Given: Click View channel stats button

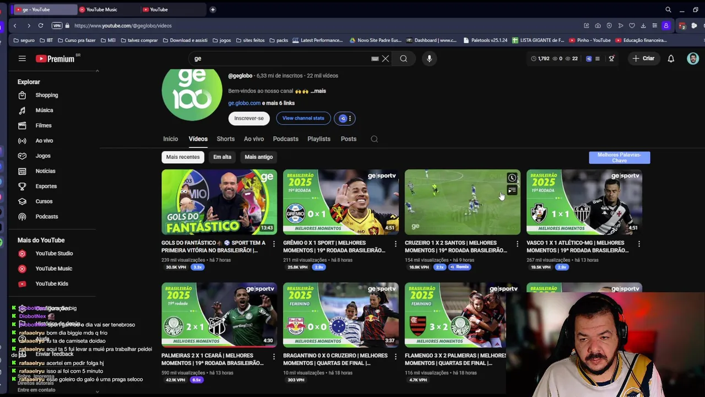Looking at the screenshot, I should coord(303,119).
